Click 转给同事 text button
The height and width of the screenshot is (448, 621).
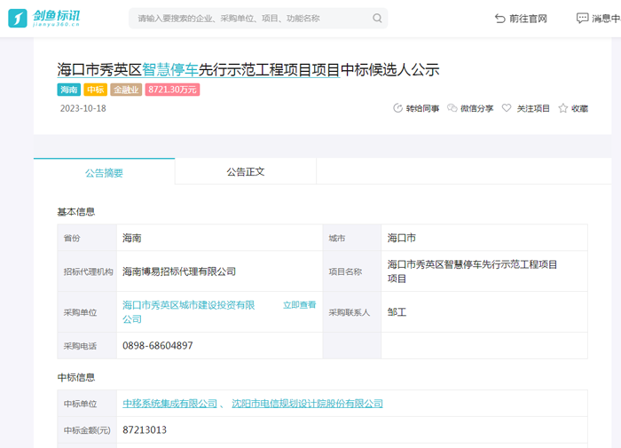pyautogui.click(x=422, y=108)
